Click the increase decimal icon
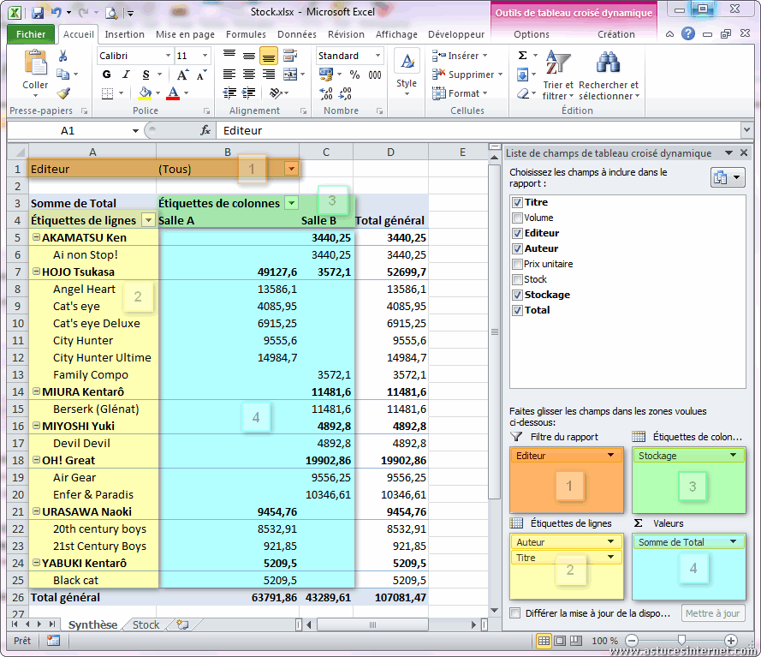 pos(326,93)
